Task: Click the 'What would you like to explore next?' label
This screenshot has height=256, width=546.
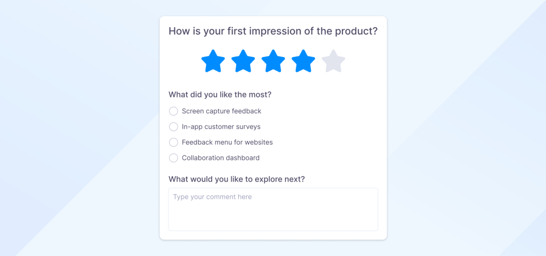Action: tap(236, 179)
